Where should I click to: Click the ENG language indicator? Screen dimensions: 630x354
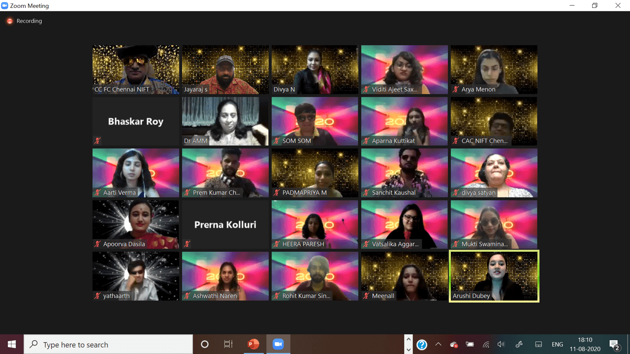[x=557, y=345]
